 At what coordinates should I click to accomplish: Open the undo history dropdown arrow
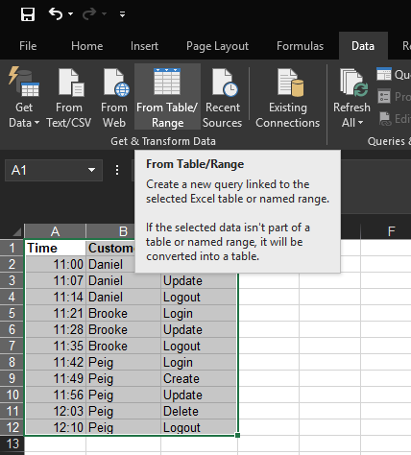point(70,14)
